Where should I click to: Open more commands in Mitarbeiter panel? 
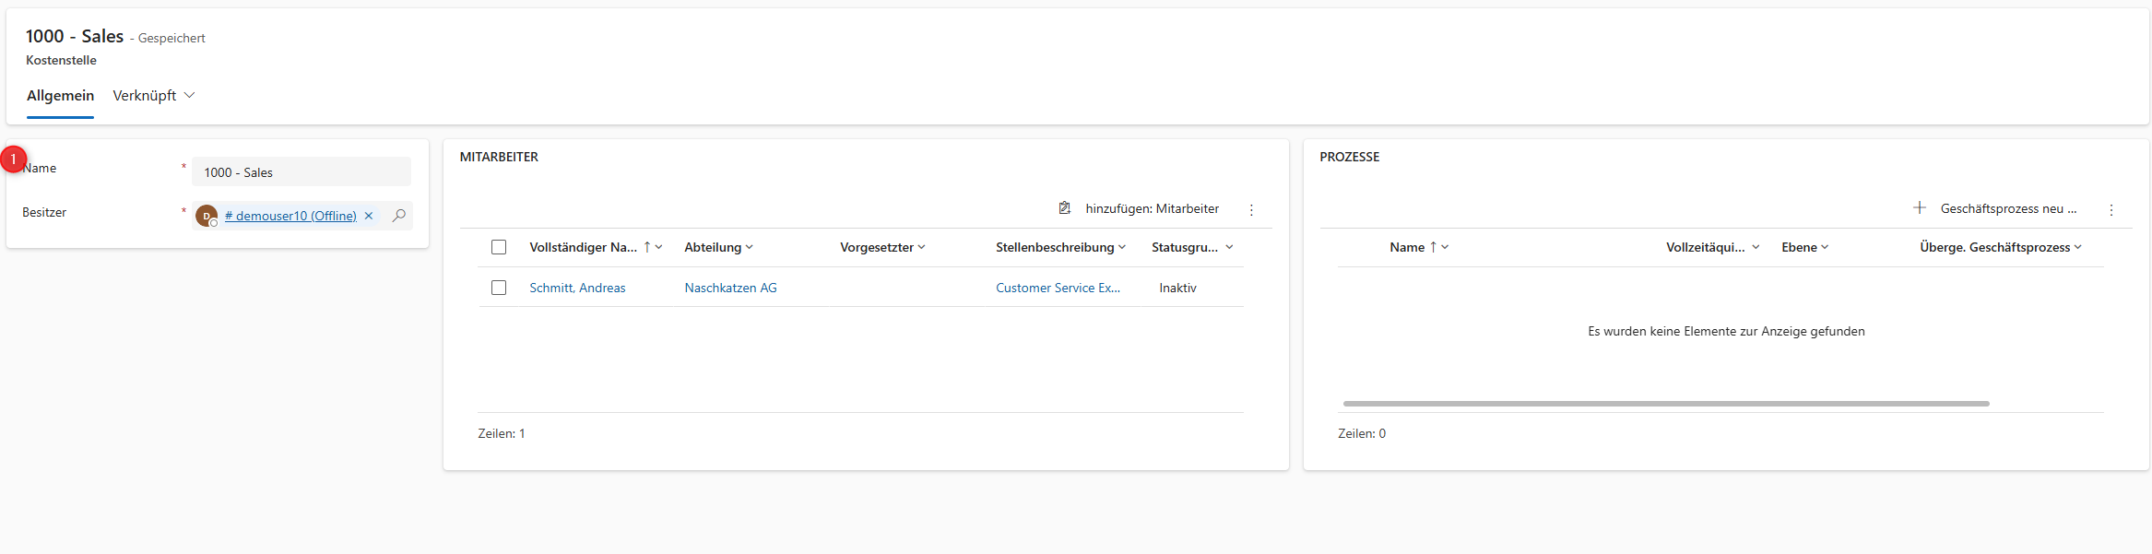1251,210
